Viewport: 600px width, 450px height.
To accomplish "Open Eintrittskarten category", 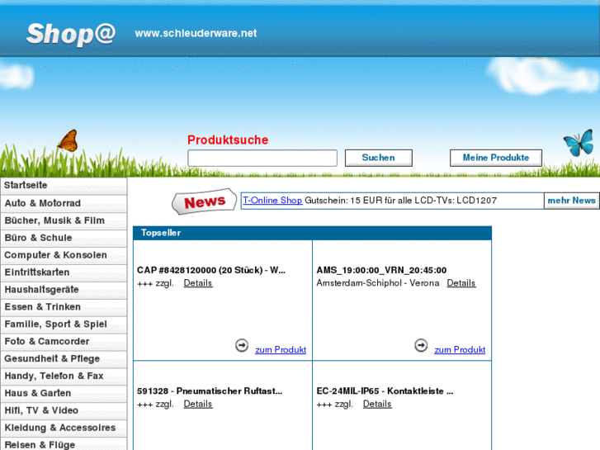I will coord(64,272).
